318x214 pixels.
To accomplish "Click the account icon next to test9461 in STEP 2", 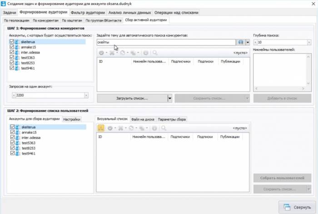I will coord(17,154).
